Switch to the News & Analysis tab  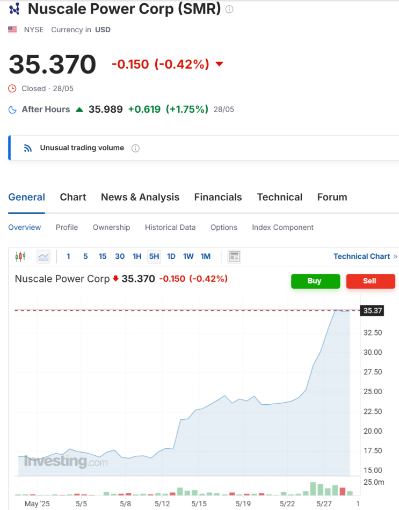140,197
